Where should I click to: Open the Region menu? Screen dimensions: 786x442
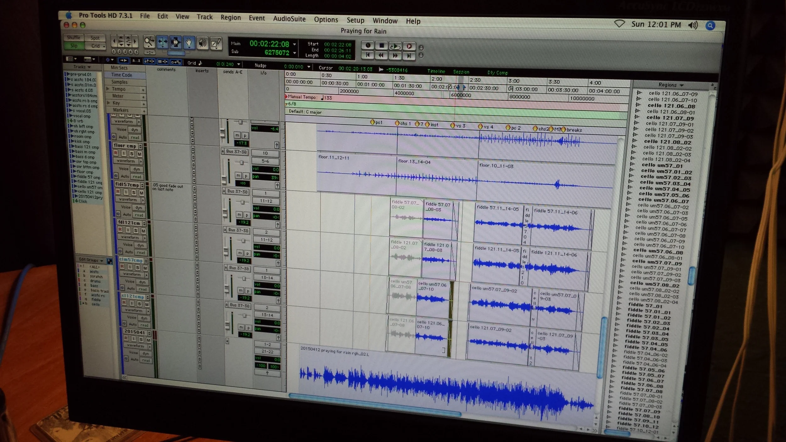coord(230,18)
